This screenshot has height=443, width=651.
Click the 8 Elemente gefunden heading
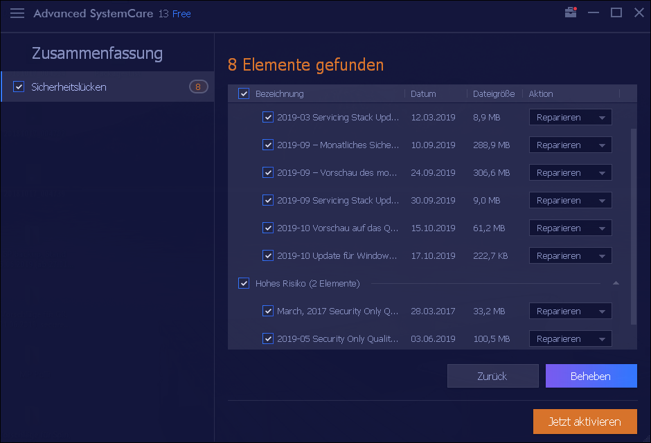[305, 64]
